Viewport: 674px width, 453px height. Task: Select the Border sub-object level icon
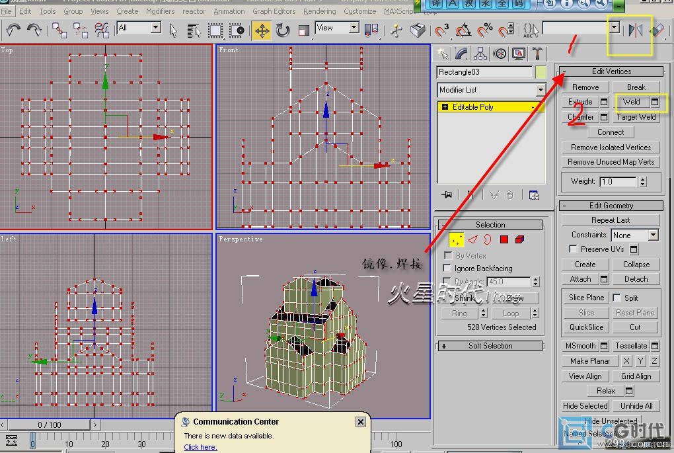pyautogui.click(x=488, y=239)
